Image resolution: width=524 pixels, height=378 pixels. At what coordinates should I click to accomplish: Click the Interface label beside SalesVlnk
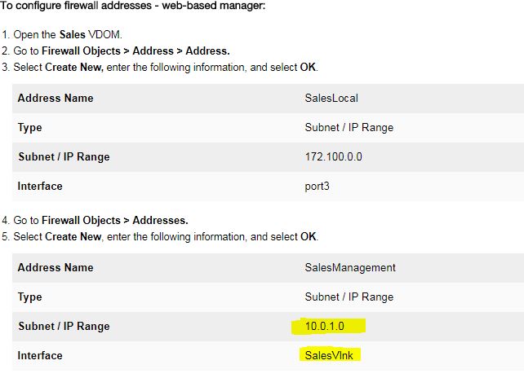click(40, 355)
